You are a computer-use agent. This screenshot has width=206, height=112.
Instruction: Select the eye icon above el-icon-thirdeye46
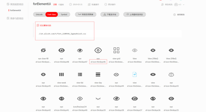point(98,50)
